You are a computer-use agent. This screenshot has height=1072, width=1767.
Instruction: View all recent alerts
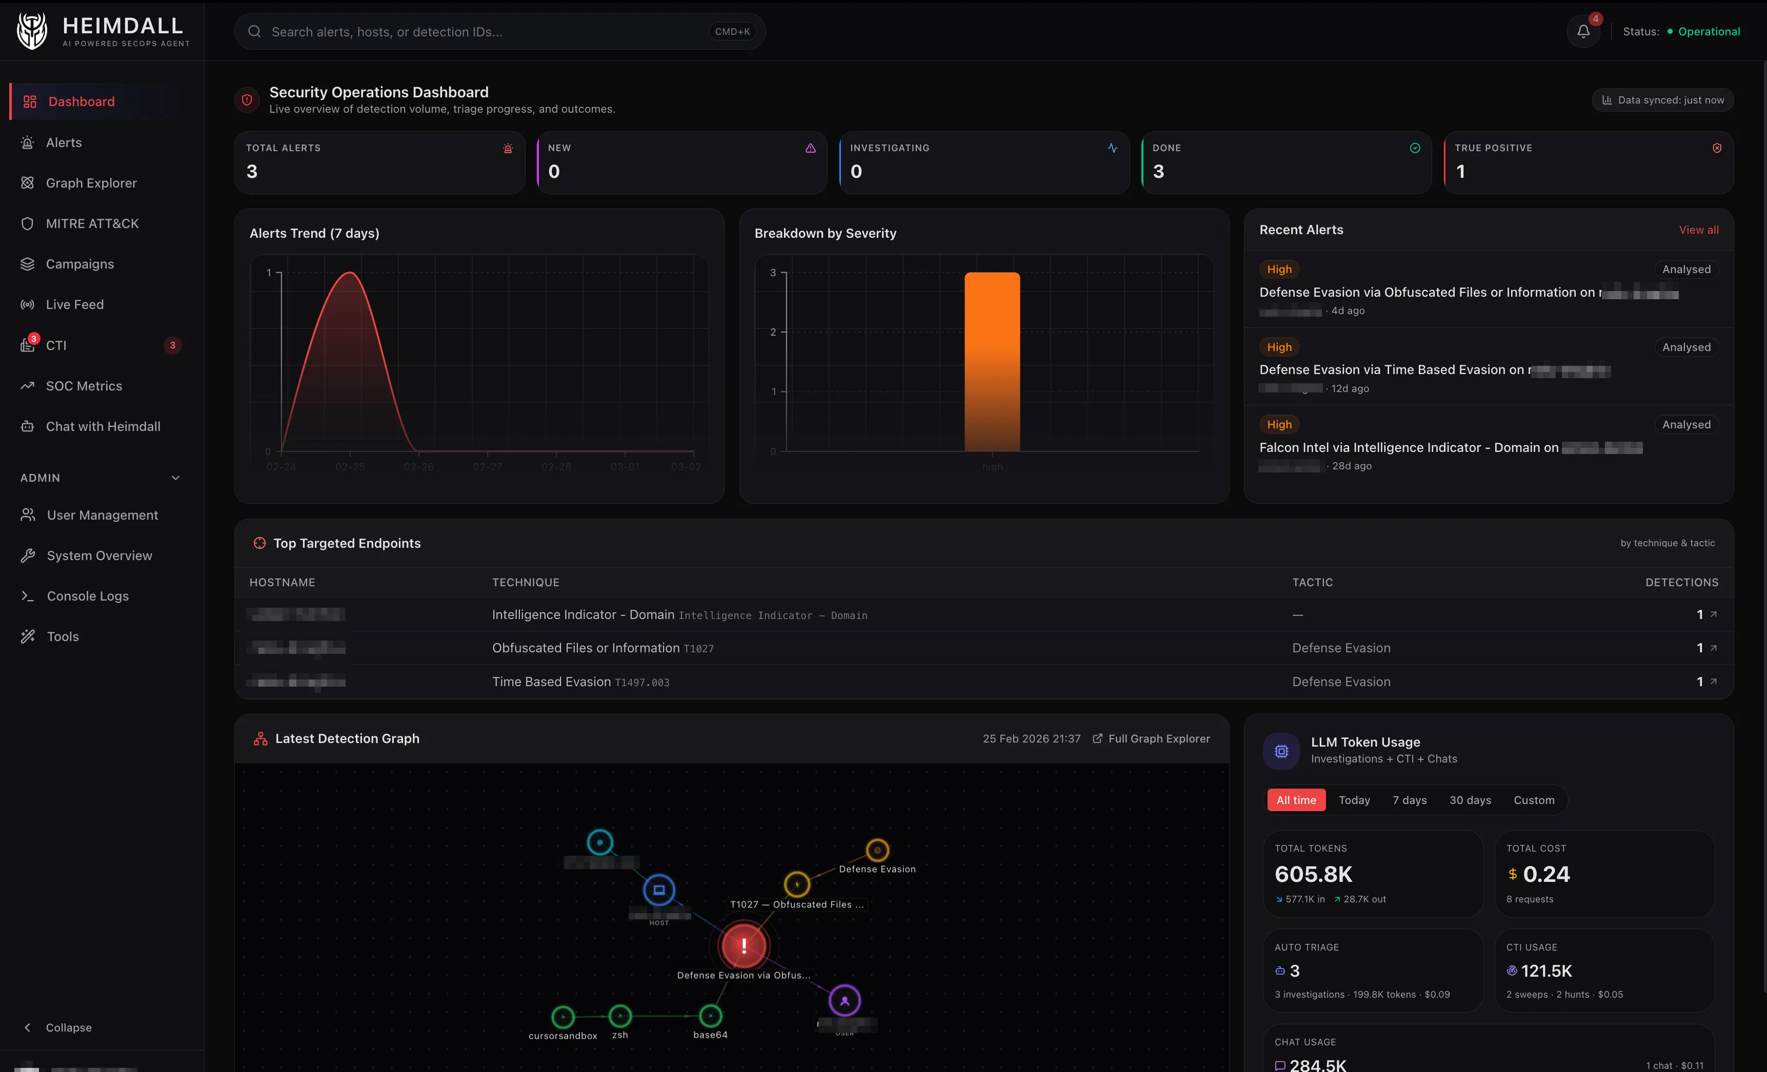[1698, 229]
